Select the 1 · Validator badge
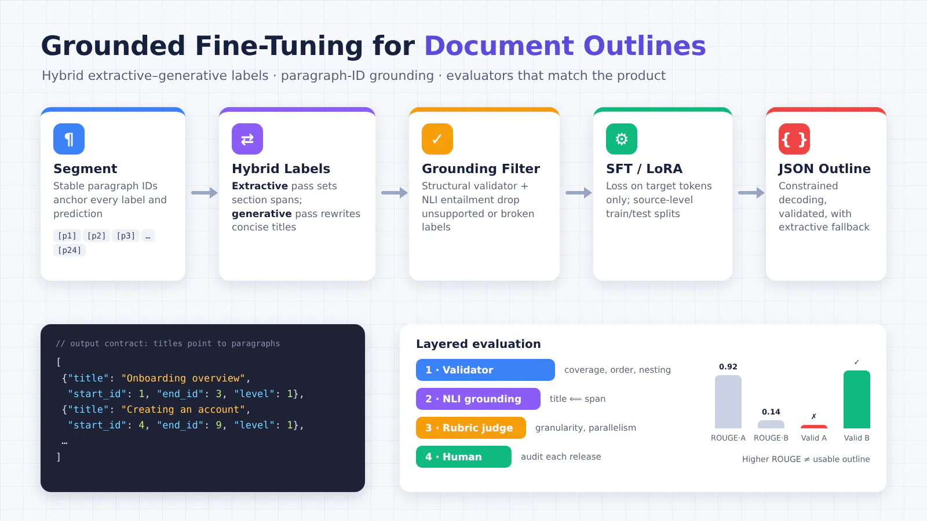 [x=486, y=370]
